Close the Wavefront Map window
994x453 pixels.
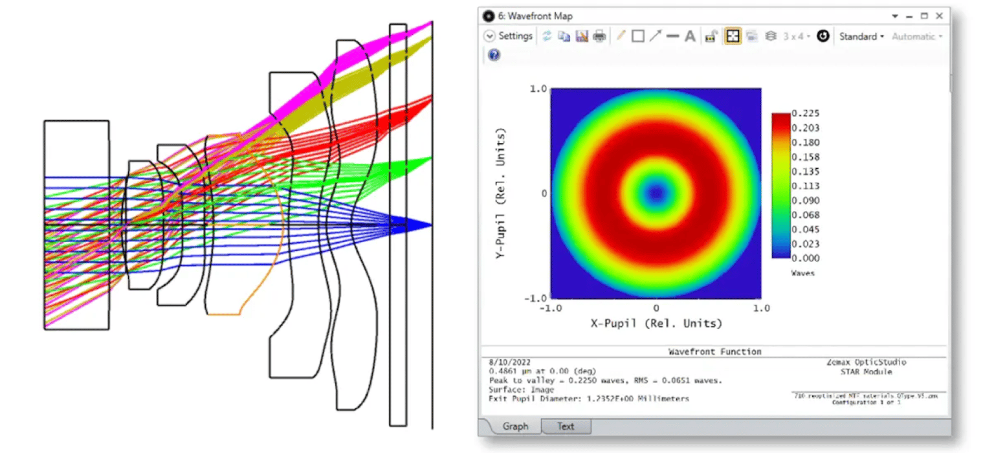[939, 16]
